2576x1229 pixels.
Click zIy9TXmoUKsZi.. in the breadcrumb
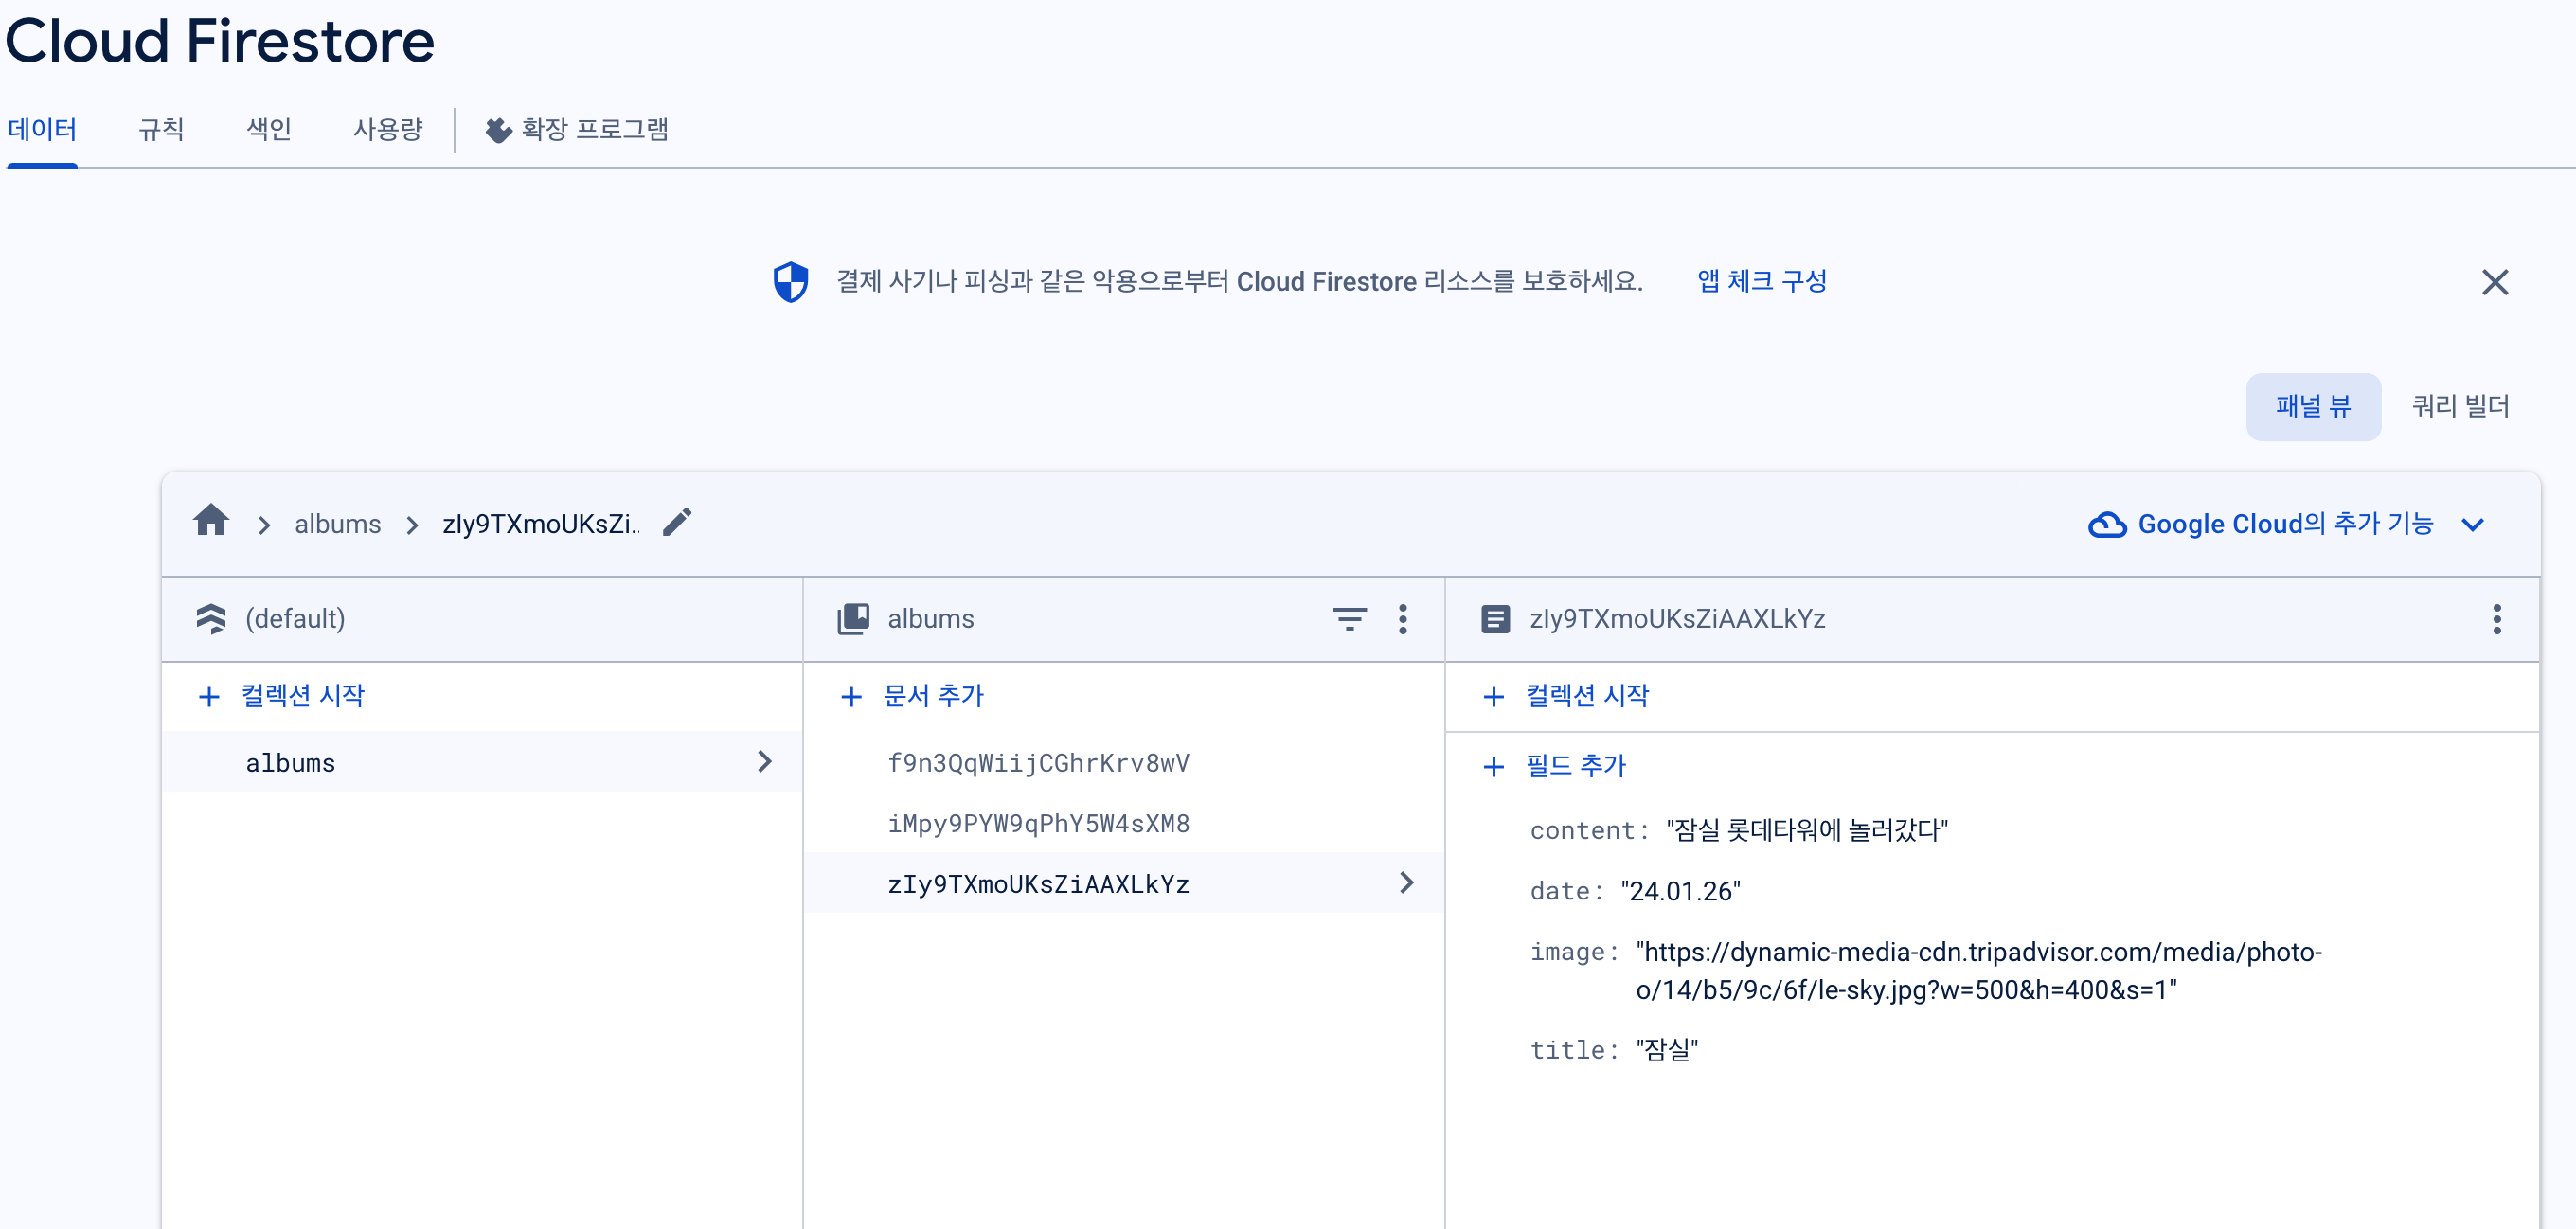(x=541, y=524)
